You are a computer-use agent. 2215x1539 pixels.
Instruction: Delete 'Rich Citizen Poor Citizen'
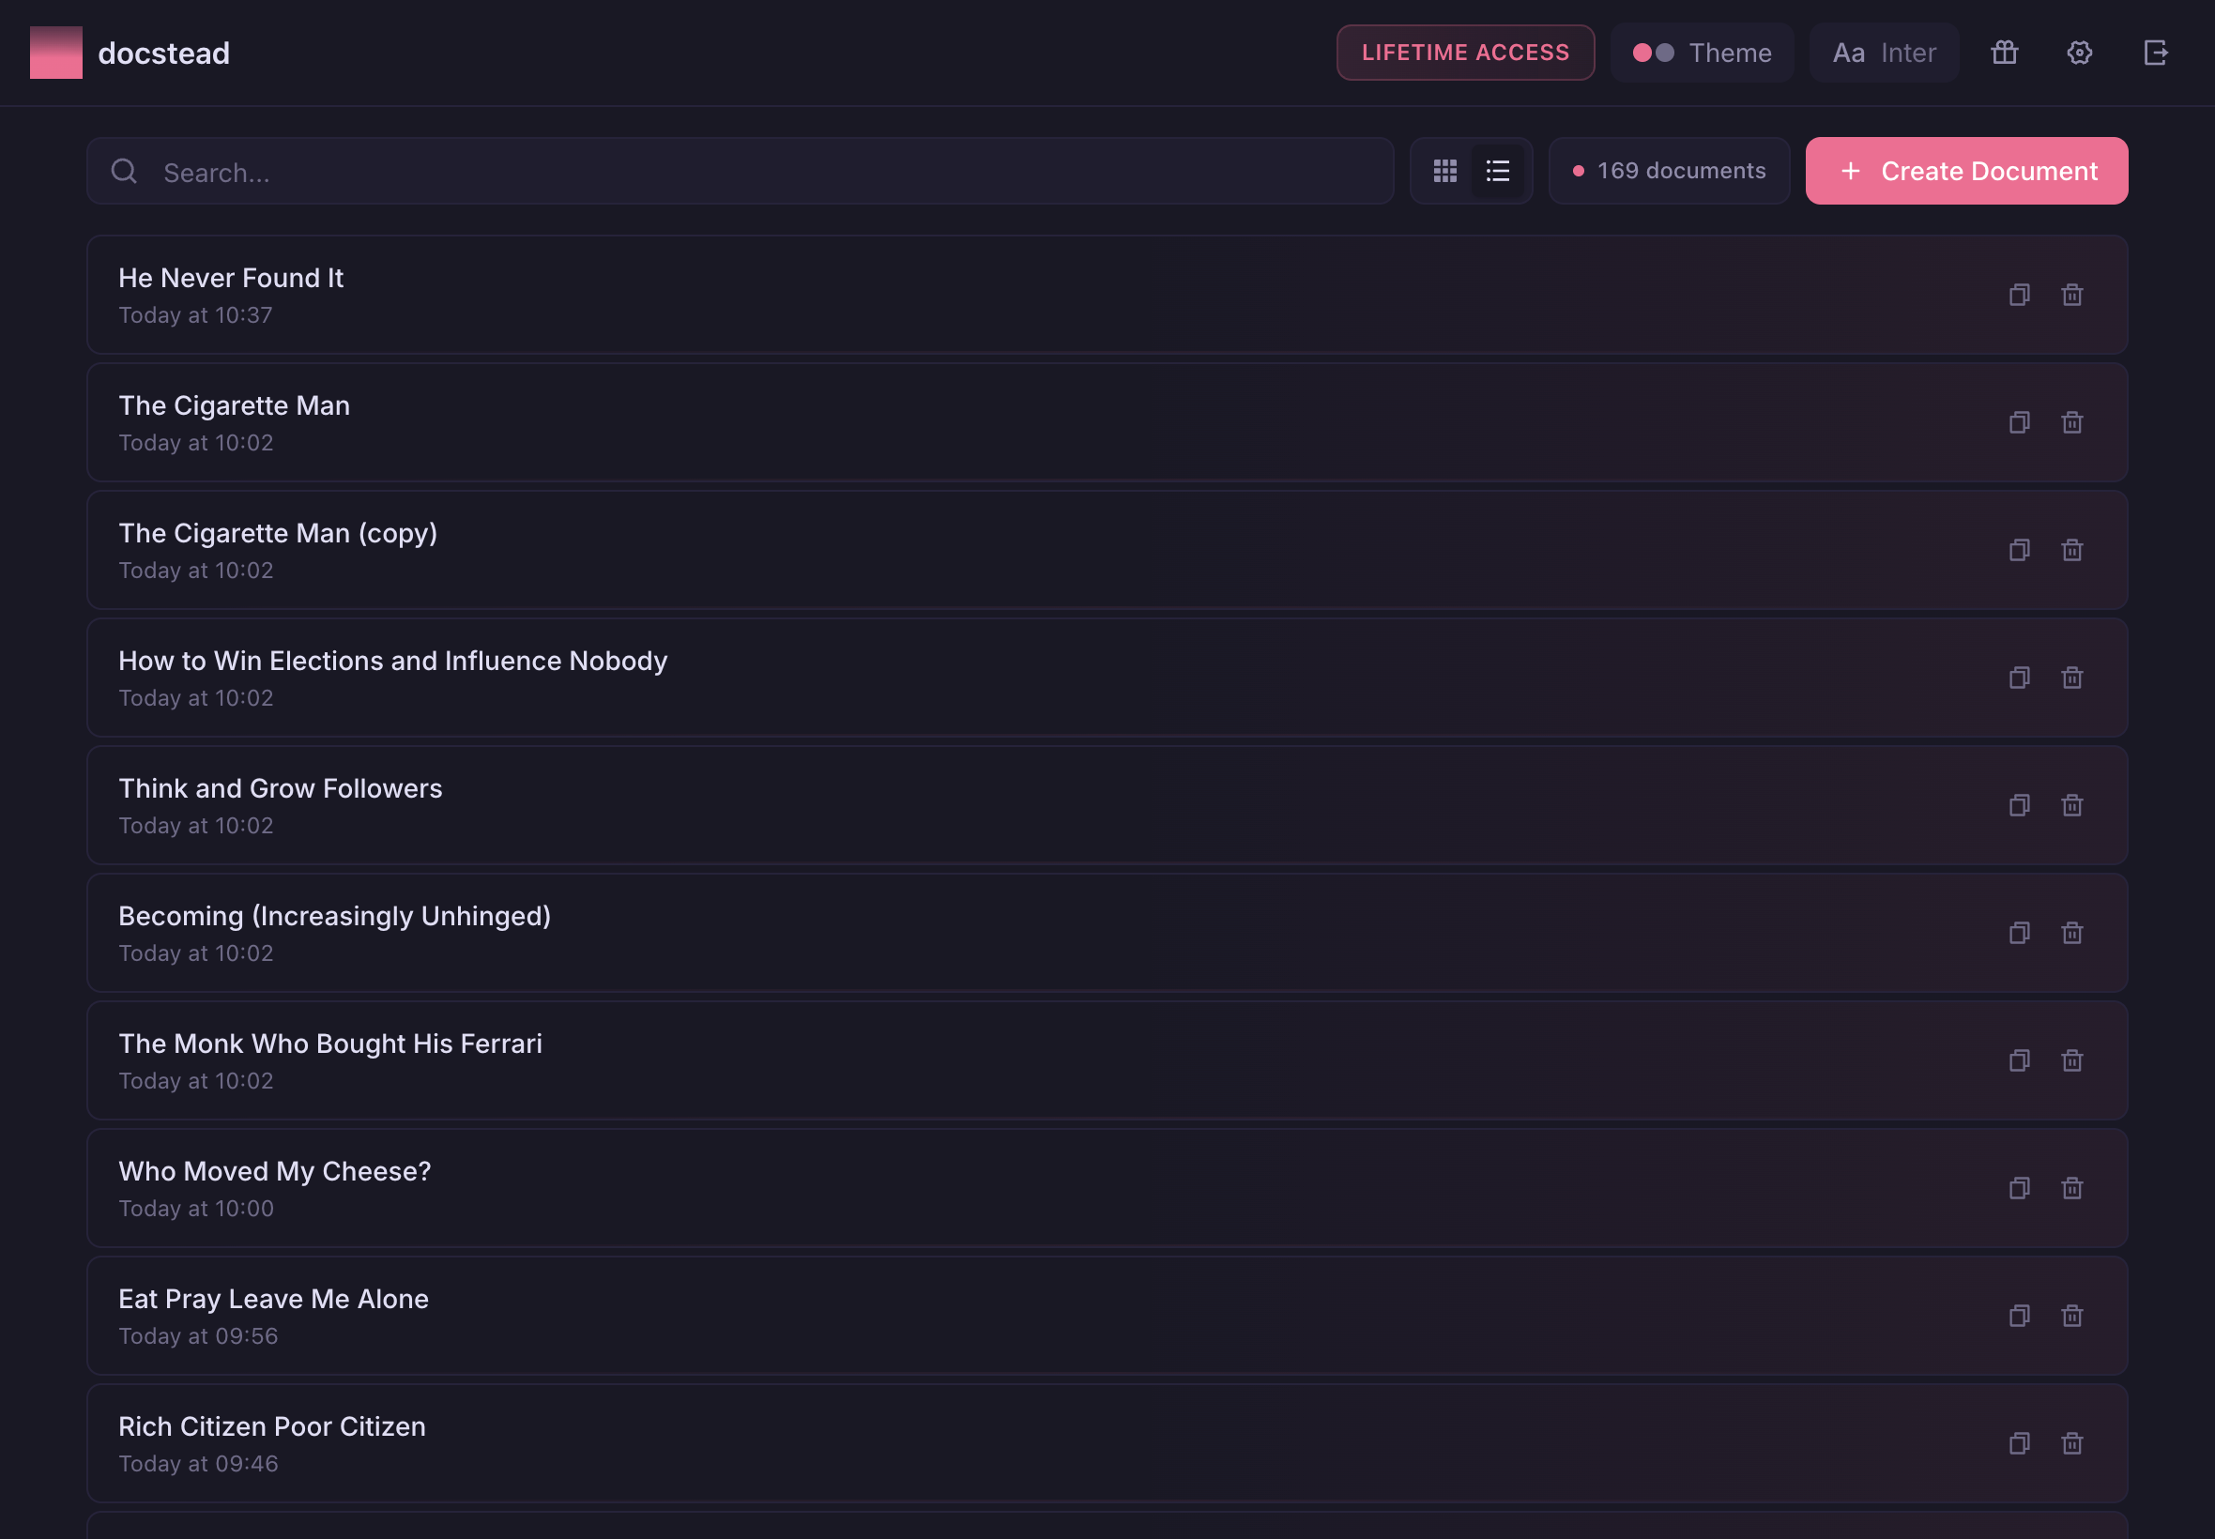(2071, 1442)
